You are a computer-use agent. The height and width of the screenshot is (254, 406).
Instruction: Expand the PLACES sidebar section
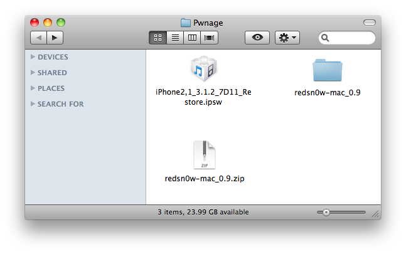[x=33, y=88]
